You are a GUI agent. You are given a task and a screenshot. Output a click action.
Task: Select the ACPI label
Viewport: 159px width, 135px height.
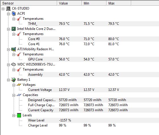pyautogui.click(x=21, y=14)
